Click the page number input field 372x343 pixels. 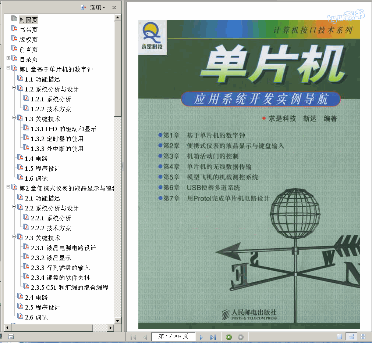tap(173, 337)
